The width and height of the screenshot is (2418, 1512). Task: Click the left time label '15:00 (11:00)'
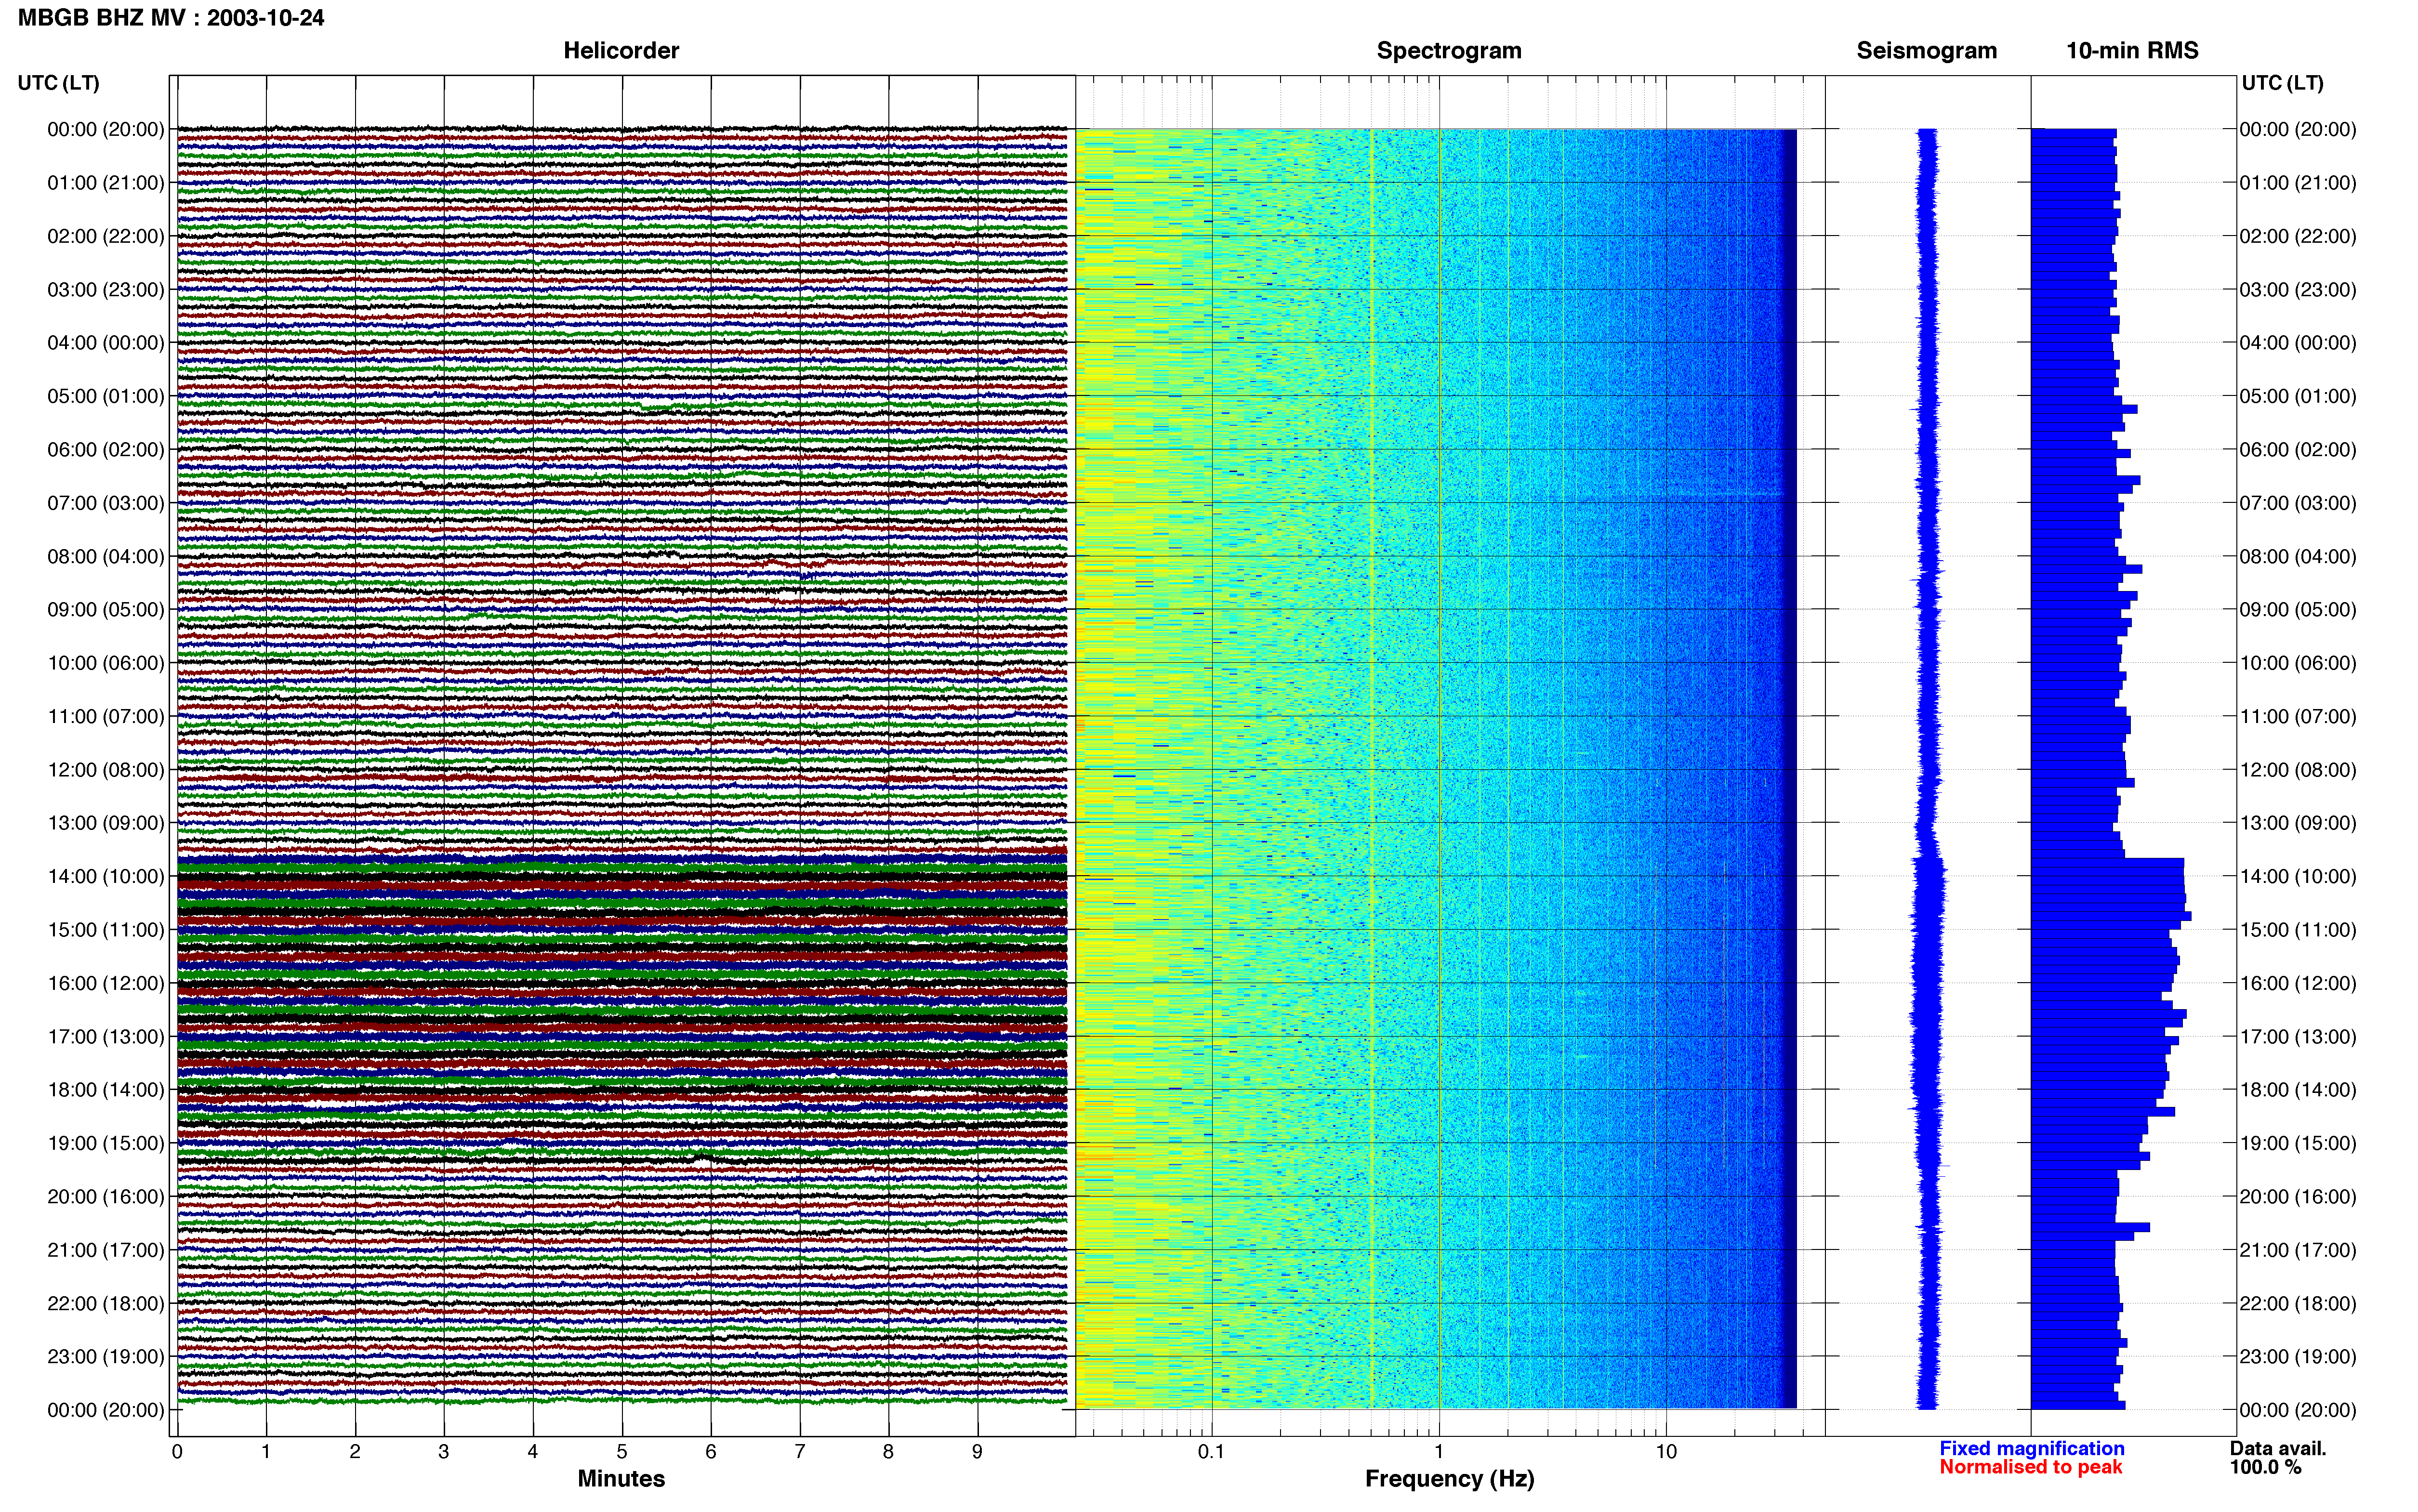106,930
